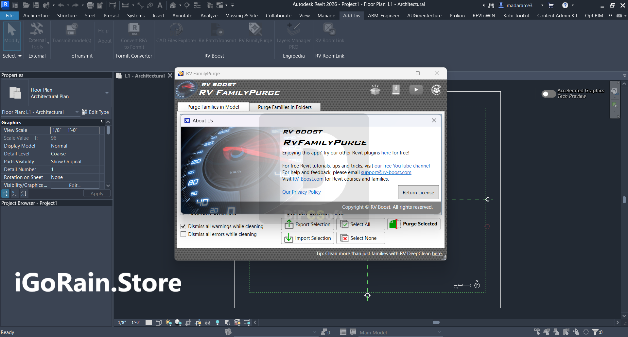Click the Autodesk shopping cart icon

551,5
